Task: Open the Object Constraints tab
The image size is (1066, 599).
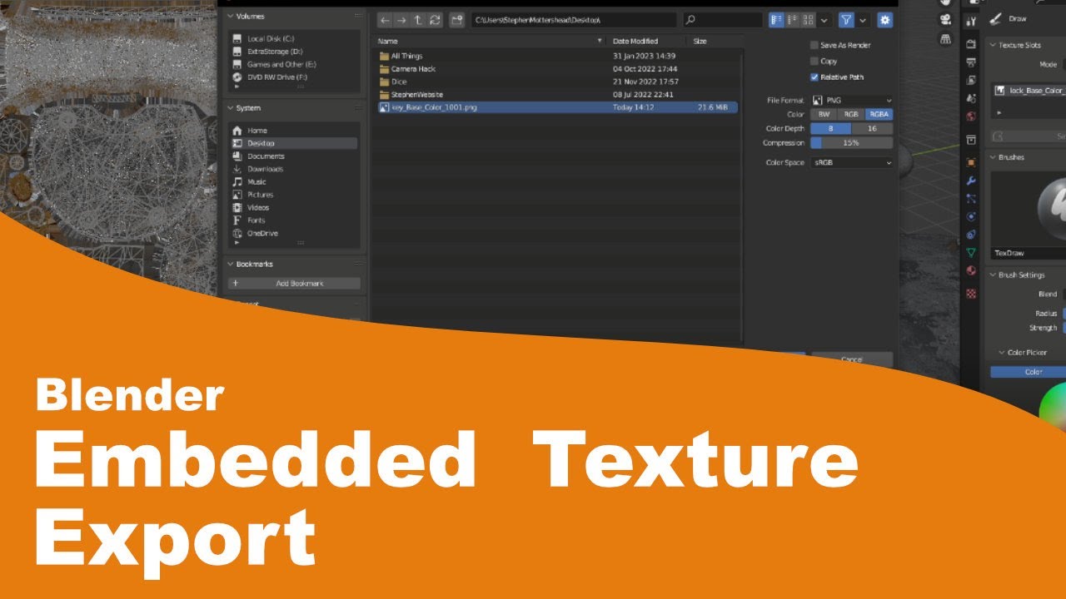Action: tap(971, 235)
